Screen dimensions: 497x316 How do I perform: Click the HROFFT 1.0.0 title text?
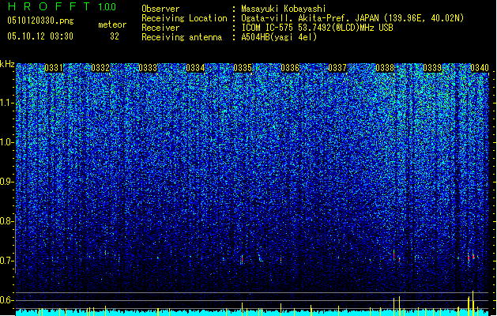pyautogui.click(x=62, y=6)
